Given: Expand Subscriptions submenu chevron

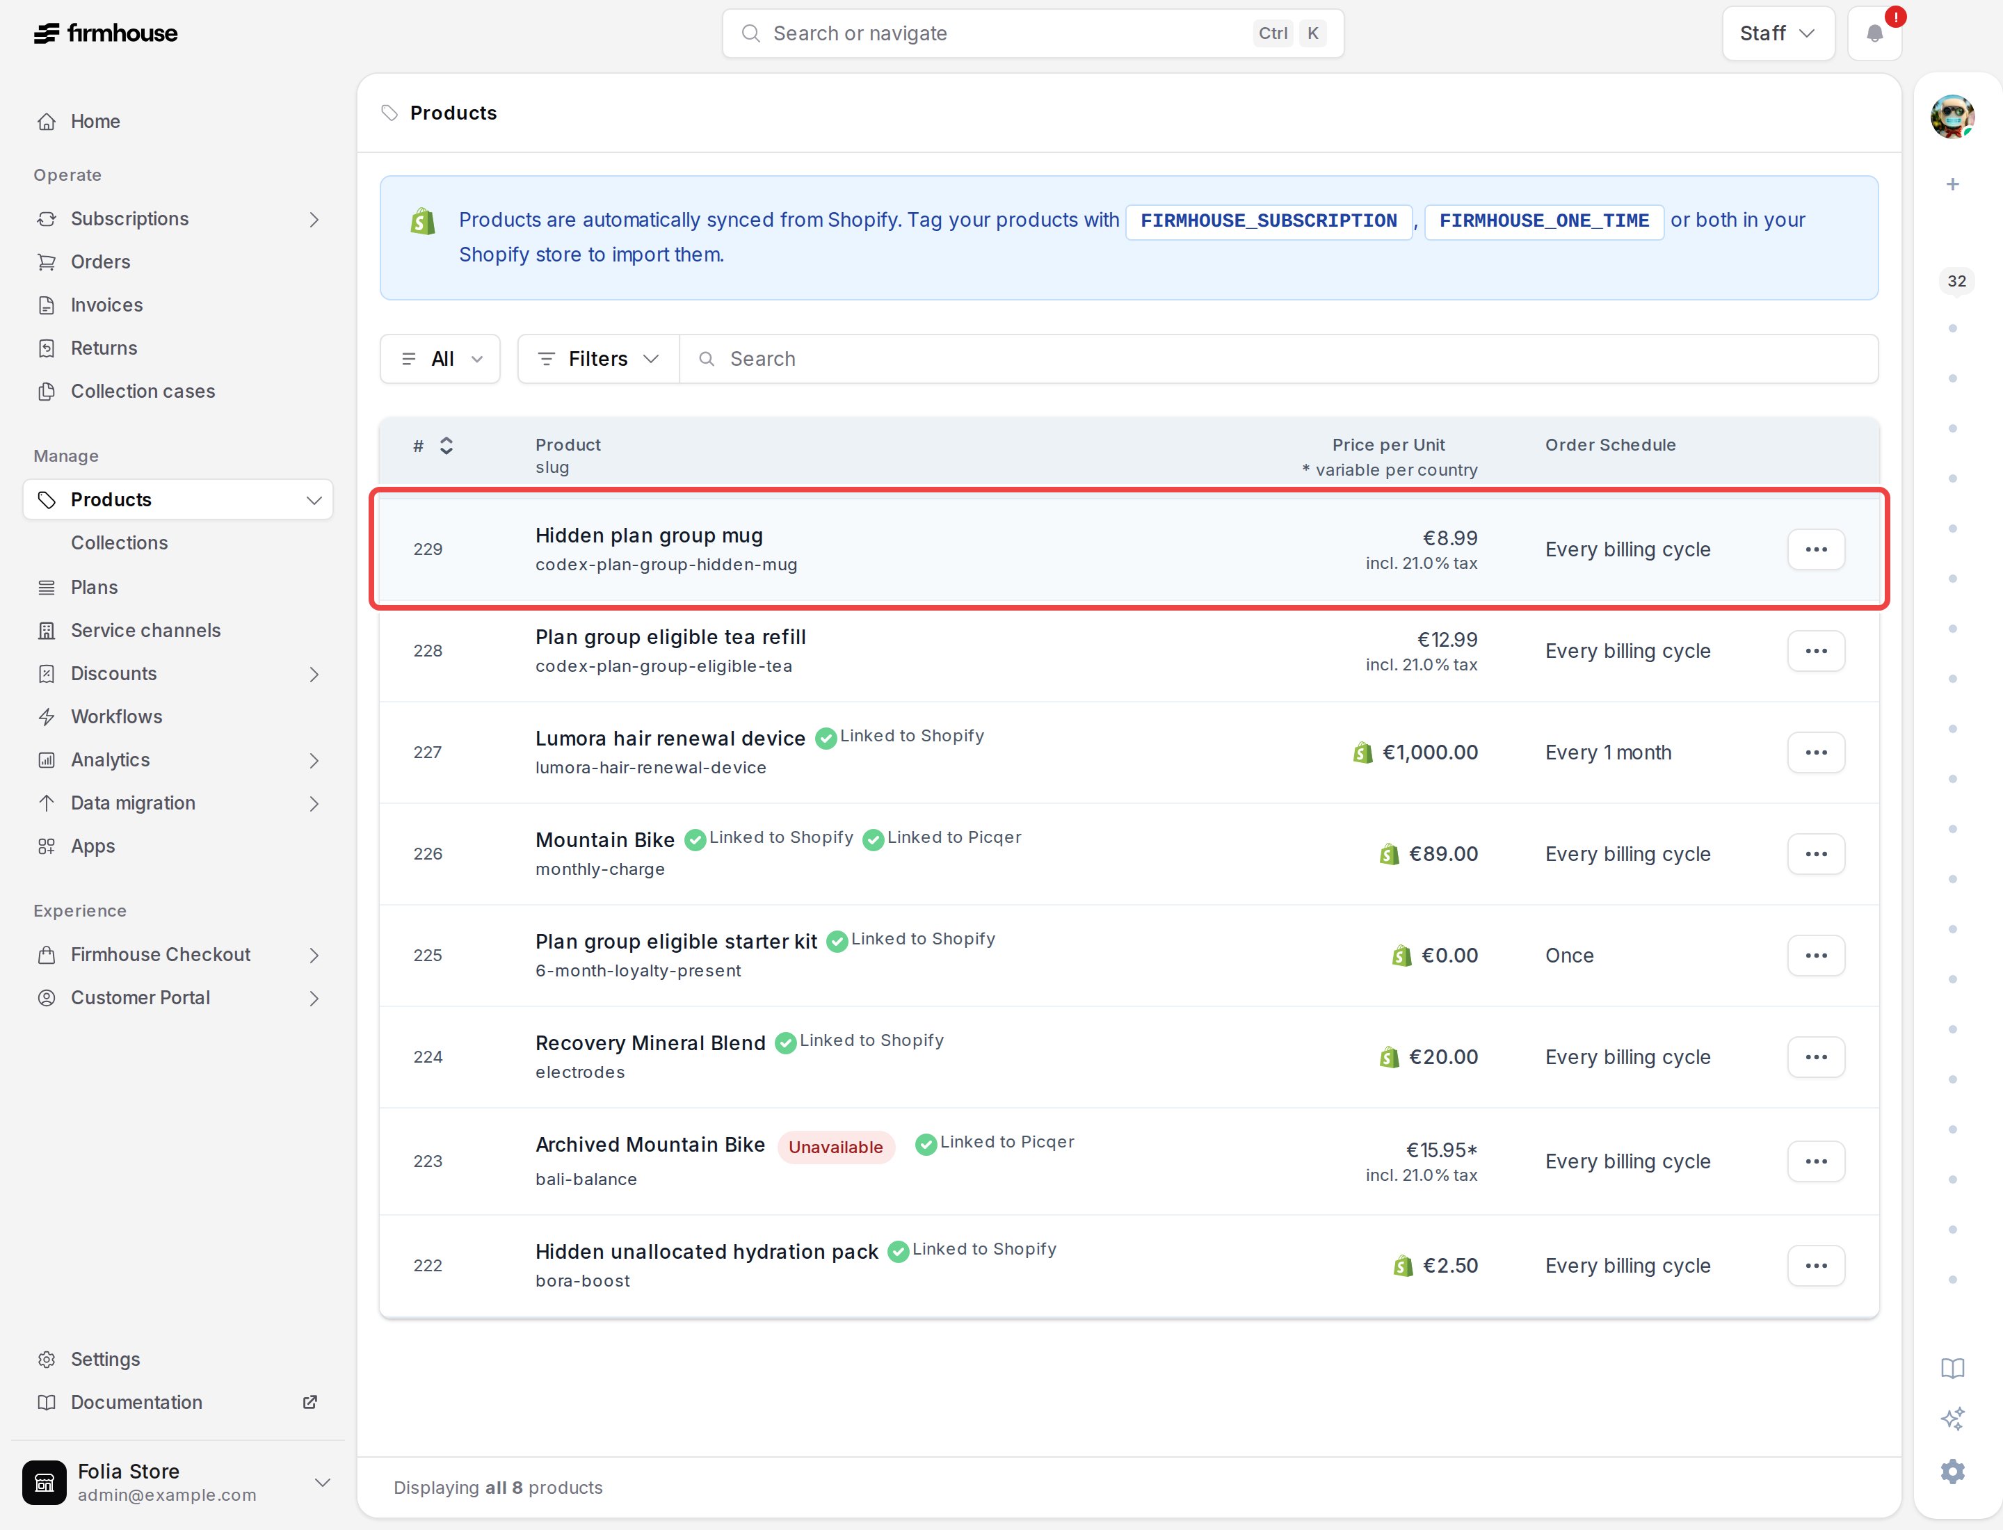Looking at the screenshot, I should [x=314, y=220].
